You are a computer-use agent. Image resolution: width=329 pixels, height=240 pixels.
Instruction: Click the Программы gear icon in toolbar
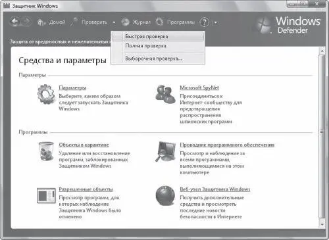(x=160, y=22)
